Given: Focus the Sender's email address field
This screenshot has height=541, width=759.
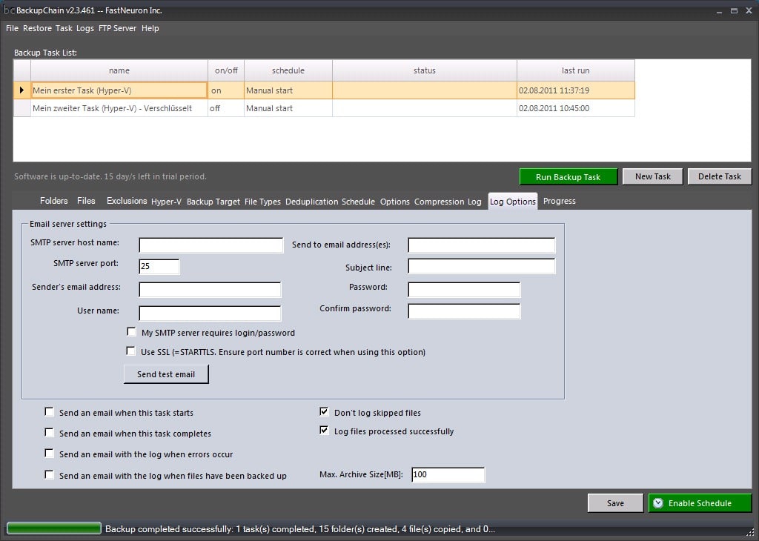Looking at the screenshot, I should coord(210,289).
